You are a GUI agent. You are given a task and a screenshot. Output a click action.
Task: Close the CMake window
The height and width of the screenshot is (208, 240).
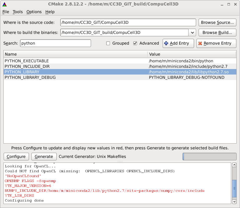(235, 4)
